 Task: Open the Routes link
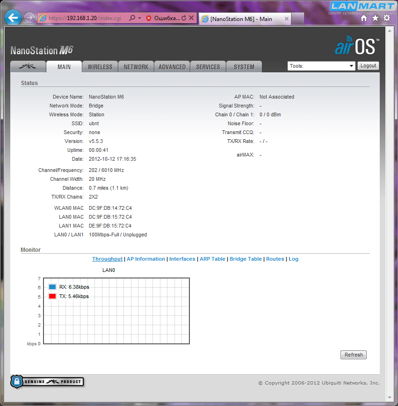point(275,259)
